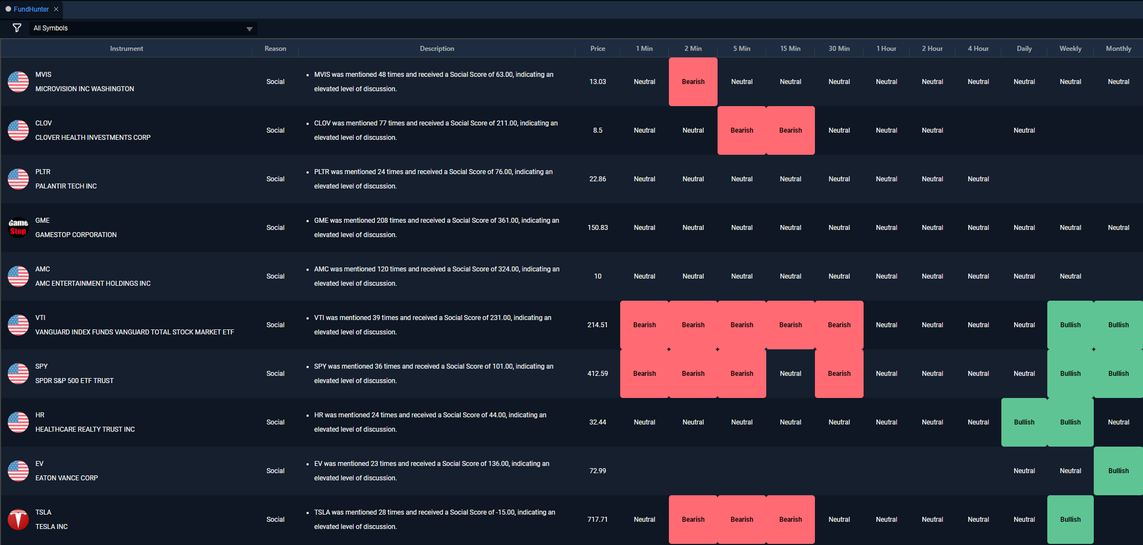Click the HR US flag icon
Screen dimensions: 1143x545
[18, 422]
